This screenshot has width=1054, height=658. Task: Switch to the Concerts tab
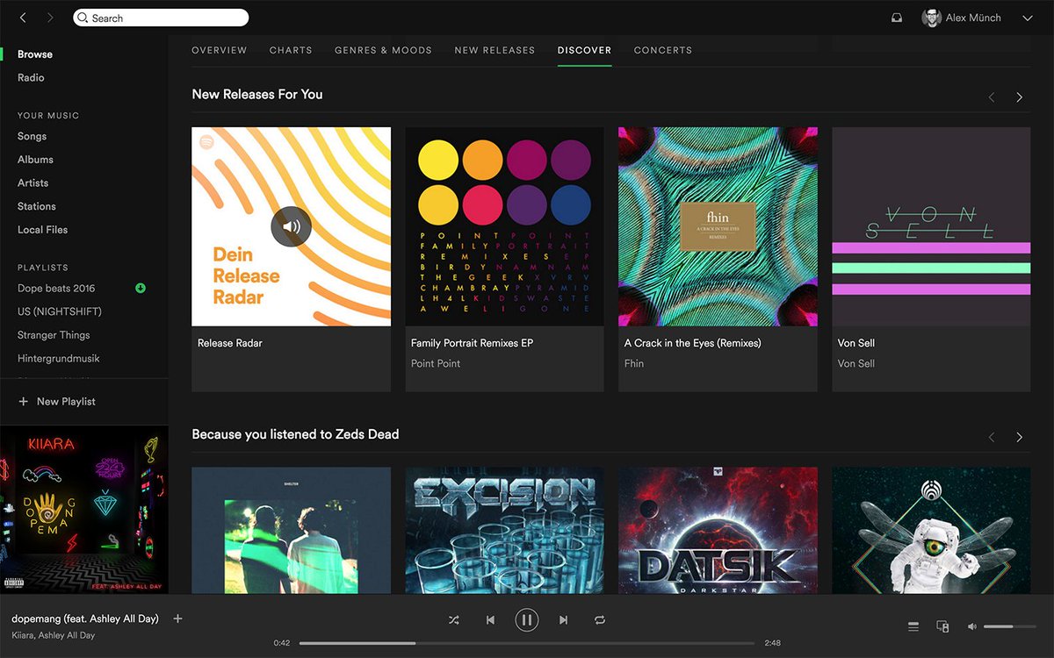[x=663, y=50]
